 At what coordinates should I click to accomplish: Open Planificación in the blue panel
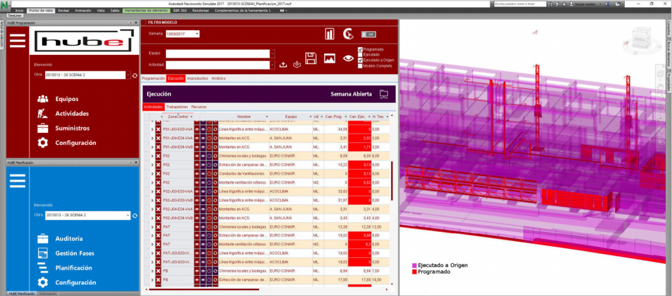[73, 268]
